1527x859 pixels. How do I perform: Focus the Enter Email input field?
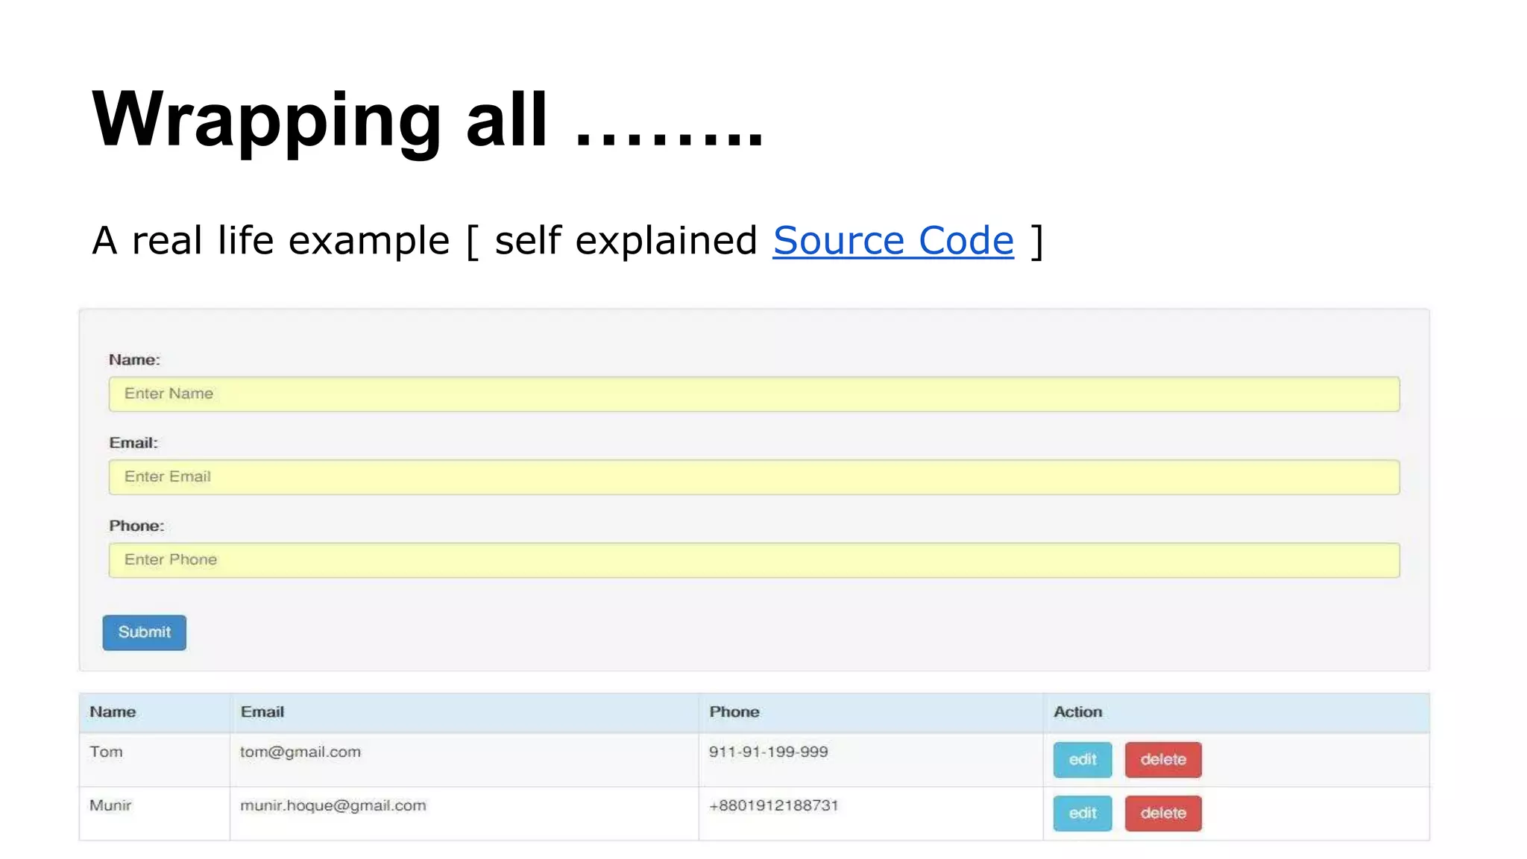click(x=754, y=476)
